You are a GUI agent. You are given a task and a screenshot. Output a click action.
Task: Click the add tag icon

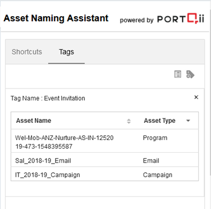[190, 74]
